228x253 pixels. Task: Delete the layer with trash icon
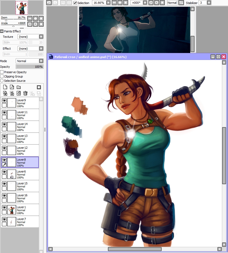coord(25,93)
